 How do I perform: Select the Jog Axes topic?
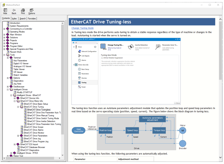[17, 84]
